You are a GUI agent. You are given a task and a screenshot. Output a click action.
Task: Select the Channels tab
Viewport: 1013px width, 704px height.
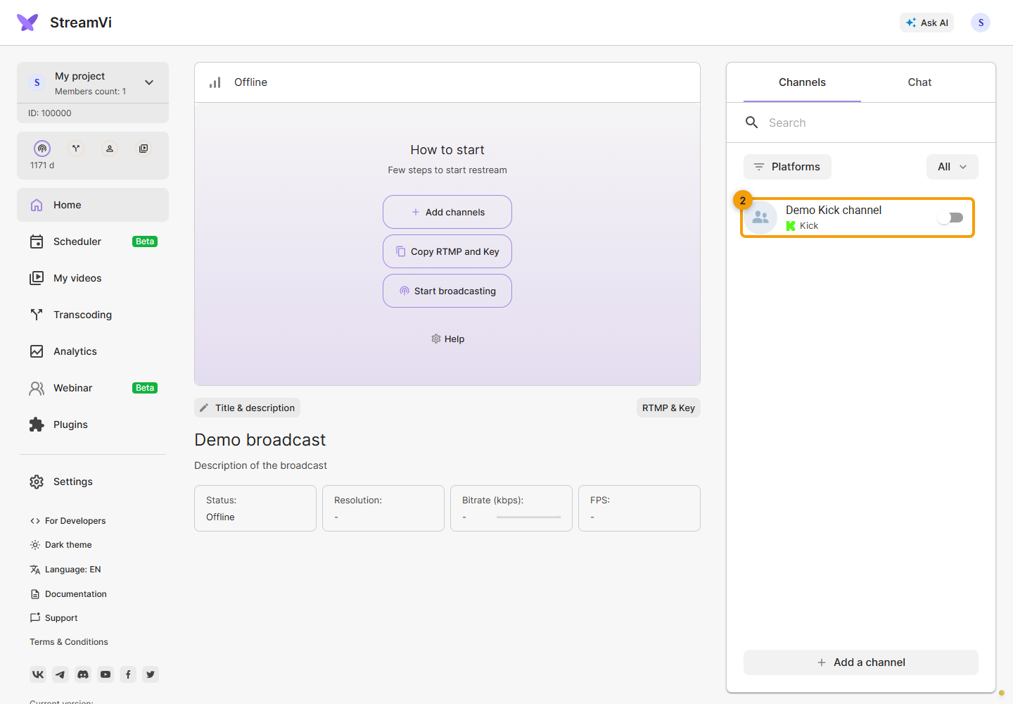(x=802, y=82)
